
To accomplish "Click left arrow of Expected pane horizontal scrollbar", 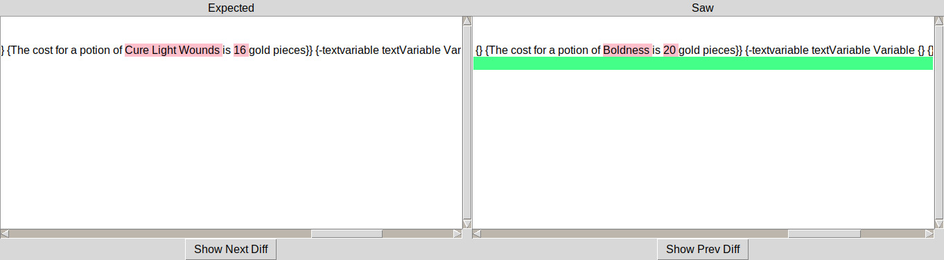I will 5,234.
